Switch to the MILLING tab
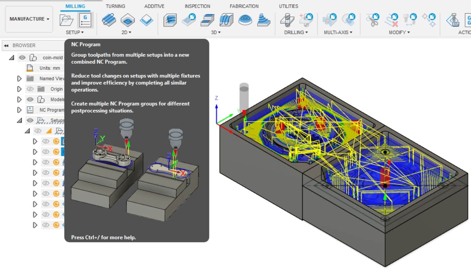This screenshot has height=272, width=471. [75, 6]
